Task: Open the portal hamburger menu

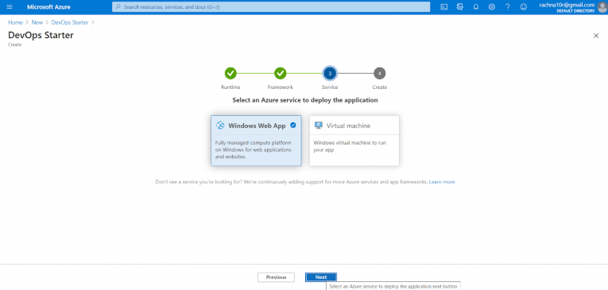Action: click(10, 7)
